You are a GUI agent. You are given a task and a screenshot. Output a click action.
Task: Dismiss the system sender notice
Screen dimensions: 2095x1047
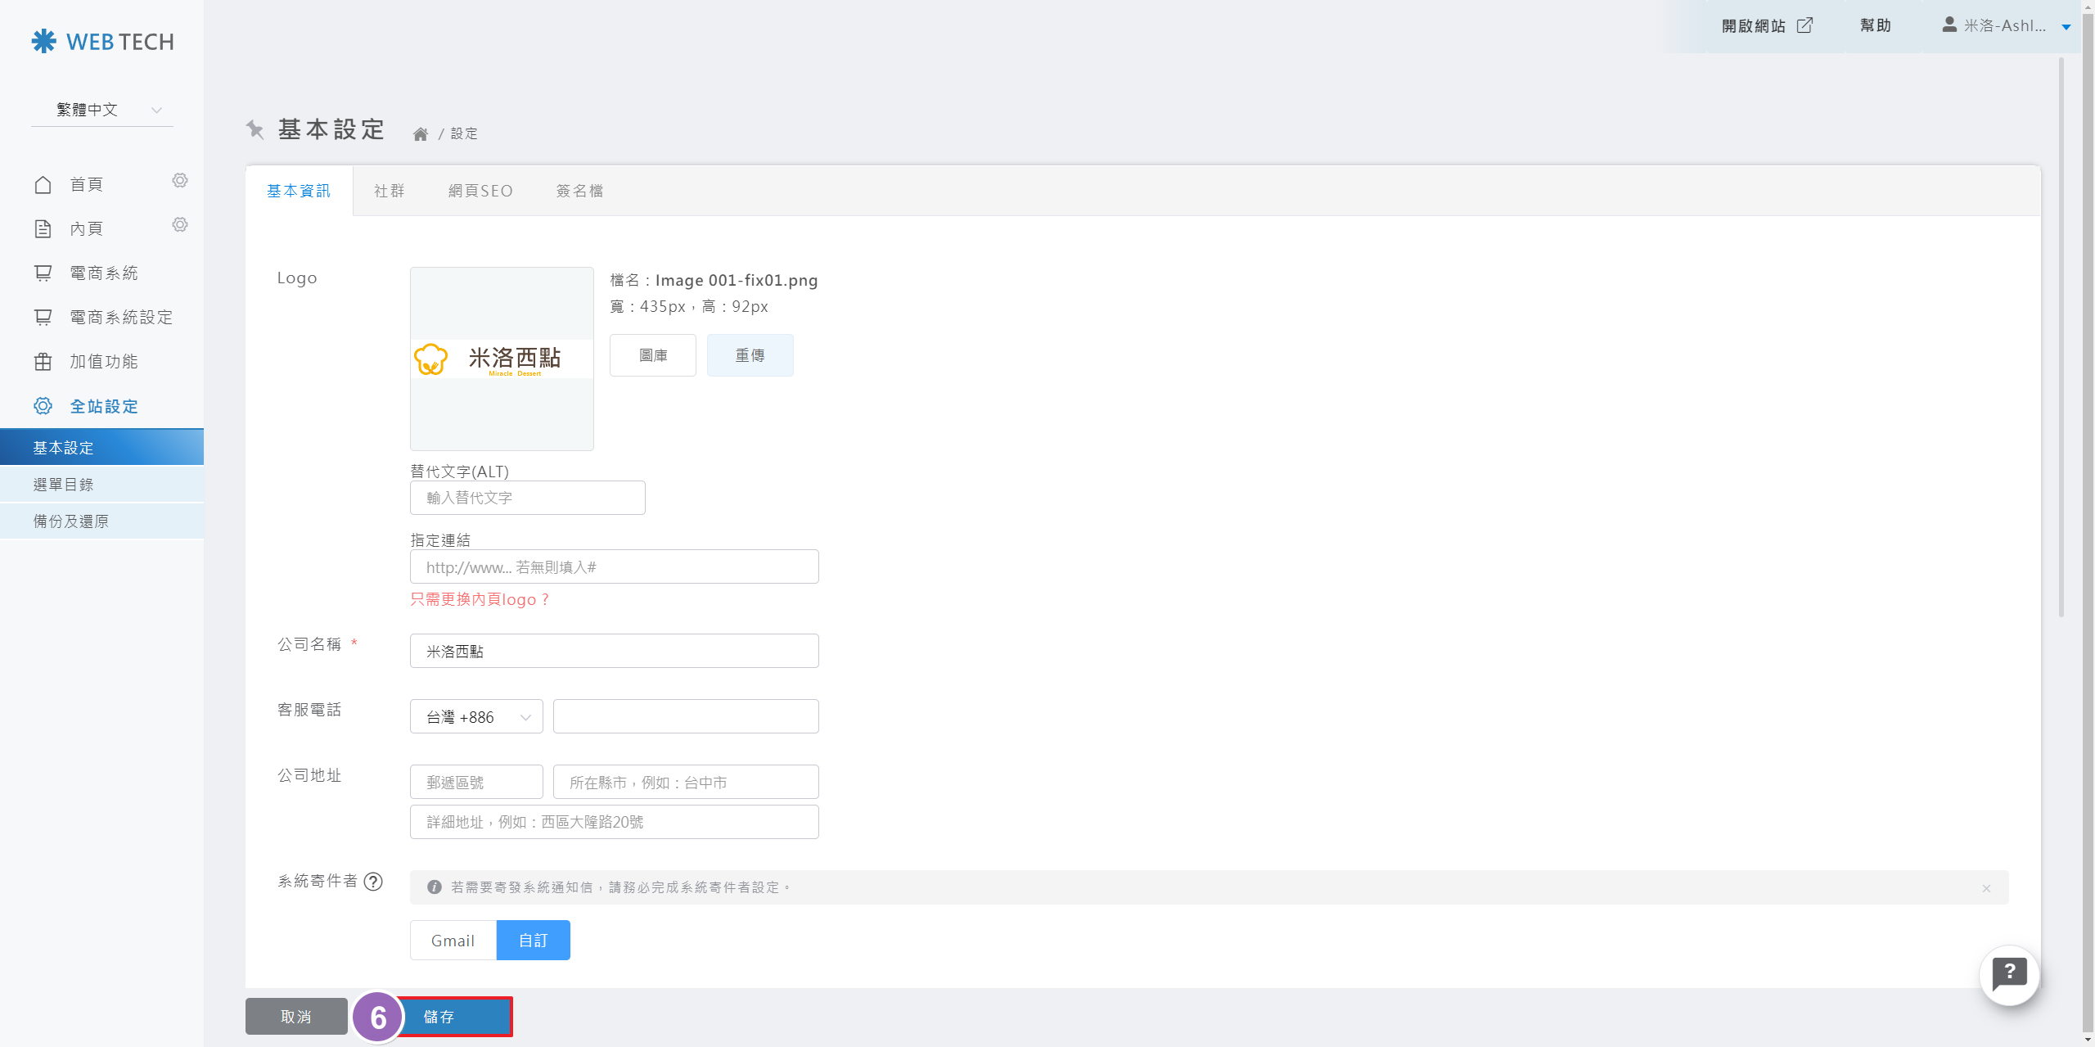1986,888
